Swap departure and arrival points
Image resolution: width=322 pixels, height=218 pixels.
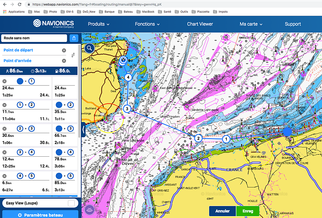click(73, 55)
